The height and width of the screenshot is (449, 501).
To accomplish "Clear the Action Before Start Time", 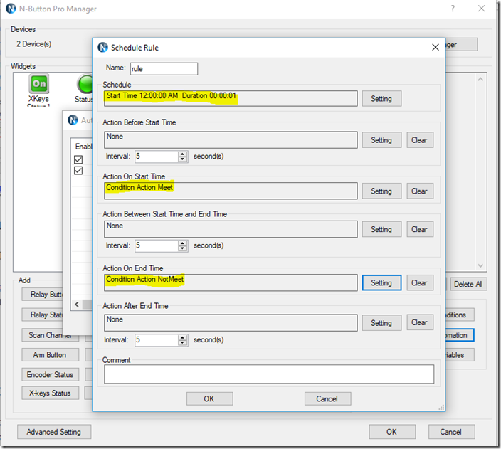I will (x=420, y=140).
